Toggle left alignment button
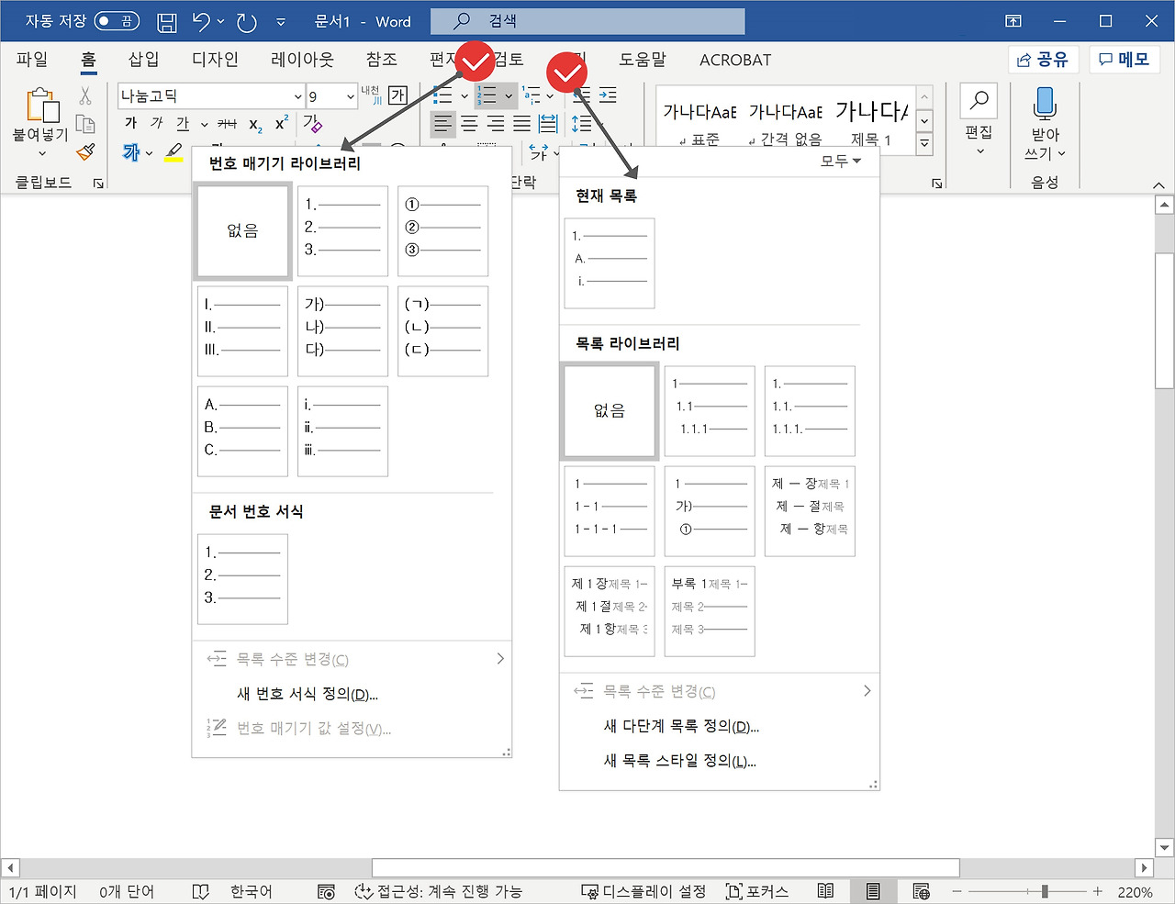 (442, 124)
